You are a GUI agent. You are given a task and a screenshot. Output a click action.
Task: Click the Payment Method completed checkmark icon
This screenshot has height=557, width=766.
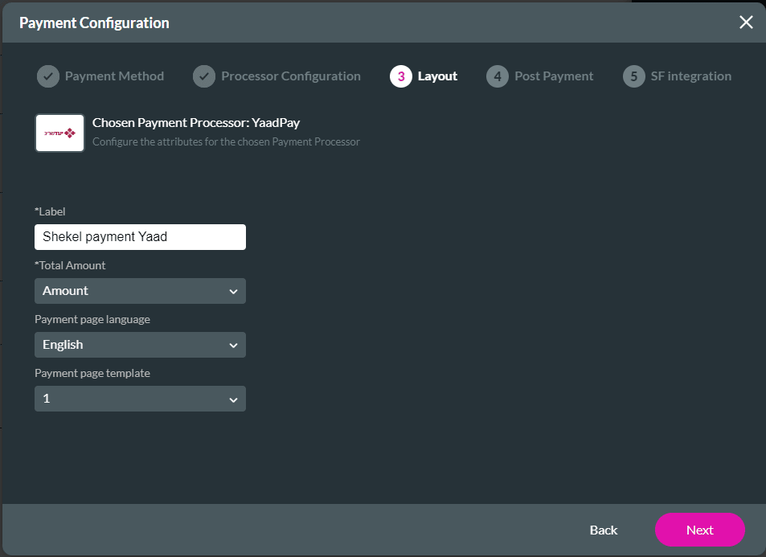(47, 76)
